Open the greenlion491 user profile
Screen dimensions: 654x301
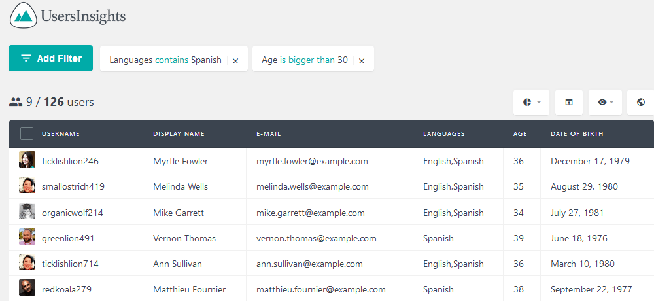pos(68,238)
